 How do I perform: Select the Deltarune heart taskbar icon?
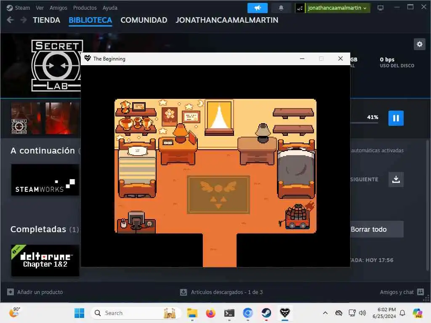285,313
